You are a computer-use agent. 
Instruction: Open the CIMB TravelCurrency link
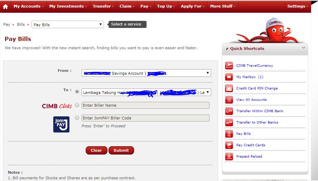pos(254,66)
